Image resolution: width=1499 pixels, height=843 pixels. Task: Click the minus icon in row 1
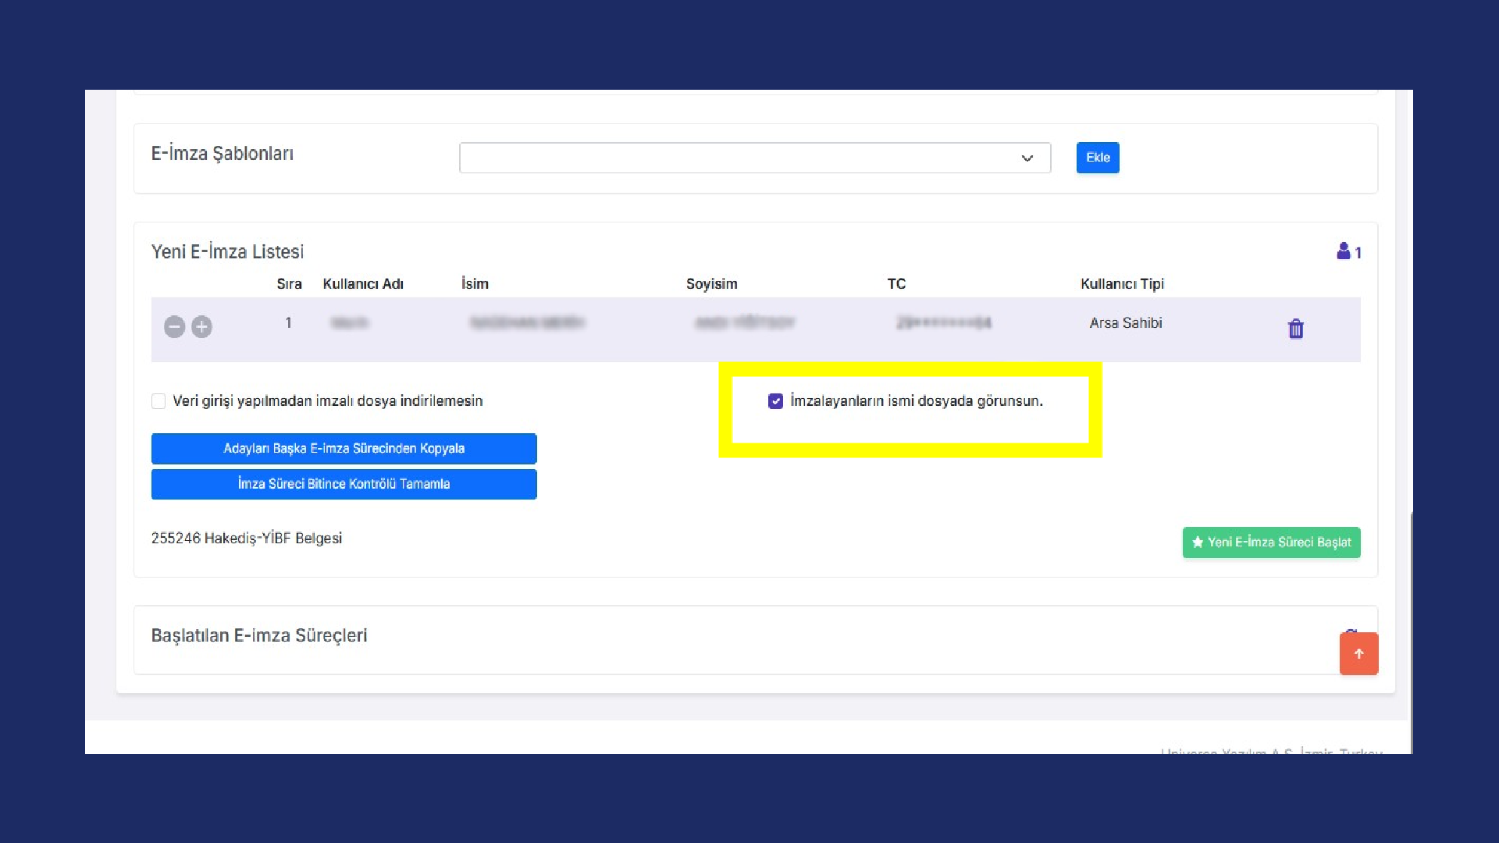click(x=174, y=326)
